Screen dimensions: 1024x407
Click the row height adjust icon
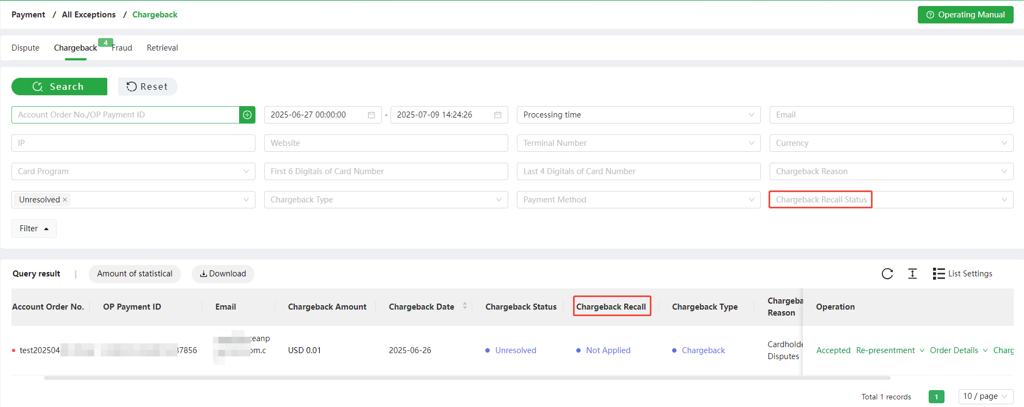913,274
